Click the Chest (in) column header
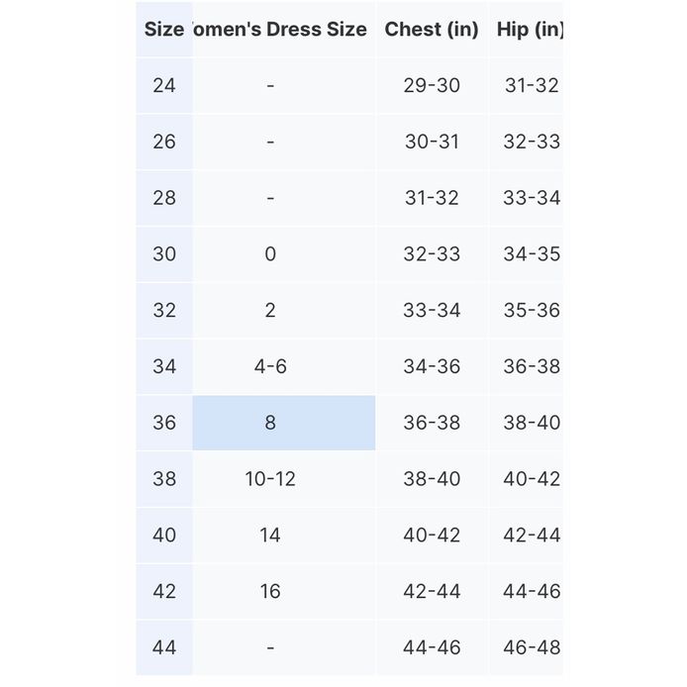 (x=432, y=30)
